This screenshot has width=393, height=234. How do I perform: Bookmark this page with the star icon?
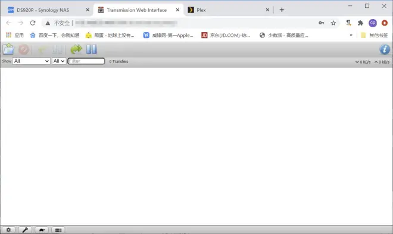pos(333,23)
